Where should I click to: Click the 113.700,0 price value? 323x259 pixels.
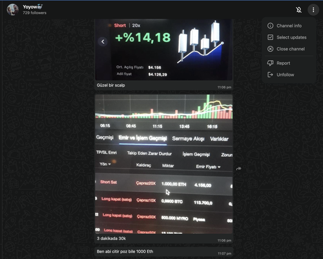click(203, 203)
